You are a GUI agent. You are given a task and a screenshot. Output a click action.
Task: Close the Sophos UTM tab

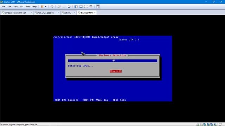pyautogui.click(x=95, y=13)
